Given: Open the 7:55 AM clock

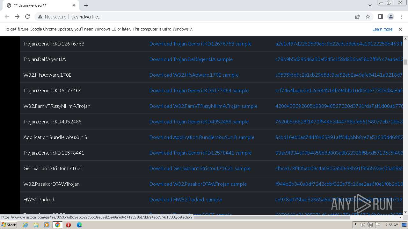Looking at the screenshot, I should coord(392,225).
